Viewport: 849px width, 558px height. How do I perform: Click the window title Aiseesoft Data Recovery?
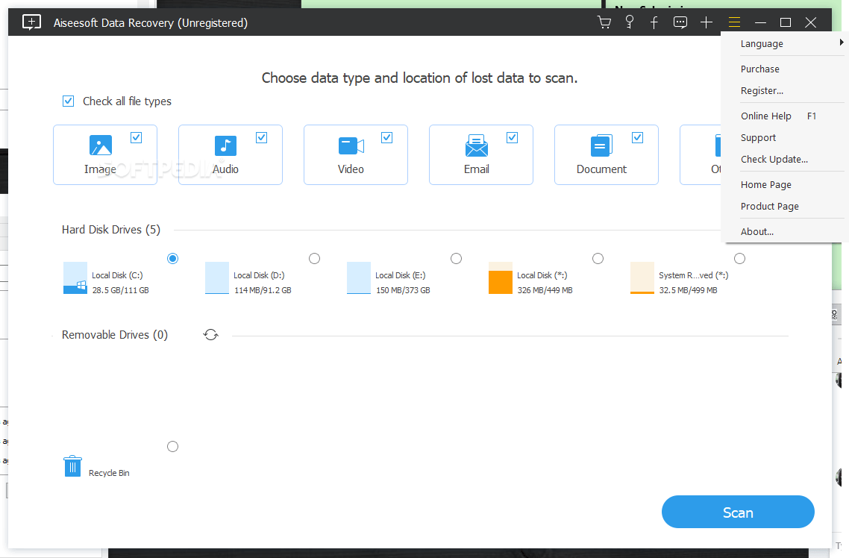[x=151, y=22]
